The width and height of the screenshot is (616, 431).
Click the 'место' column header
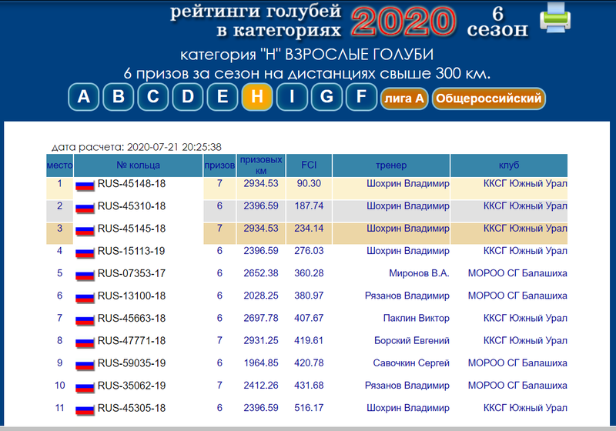pyautogui.click(x=59, y=165)
